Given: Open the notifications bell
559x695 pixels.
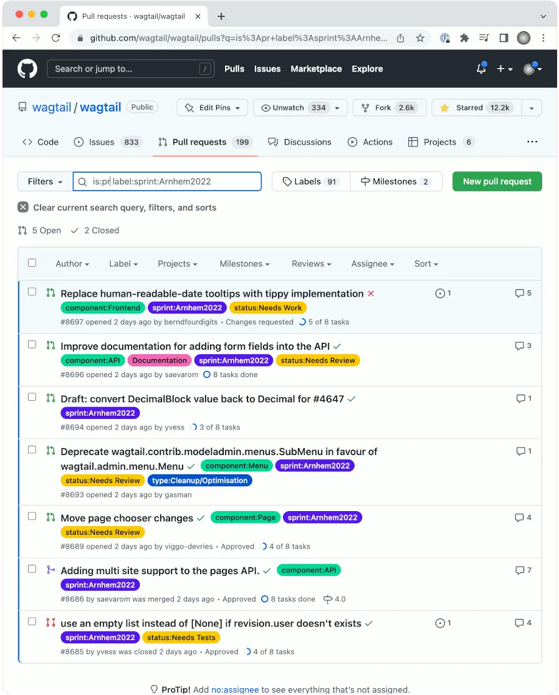Looking at the screenshot, I should pyautogui.click(x=480, y=69).
